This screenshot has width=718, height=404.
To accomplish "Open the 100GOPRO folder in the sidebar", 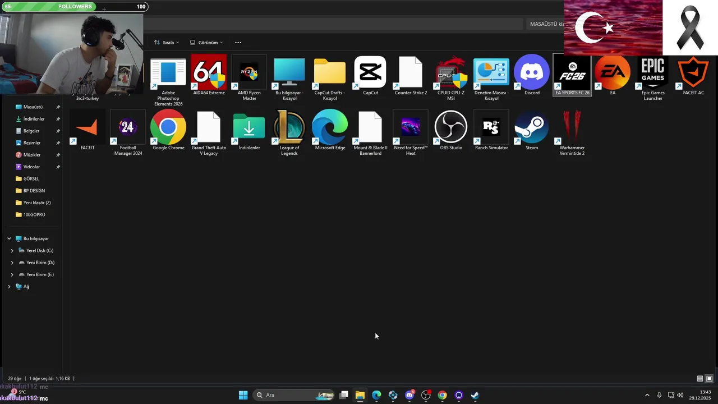I will click(33, 214).
